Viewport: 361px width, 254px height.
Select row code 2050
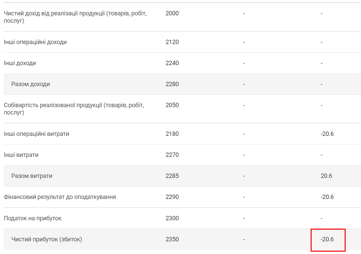(172, 105)
